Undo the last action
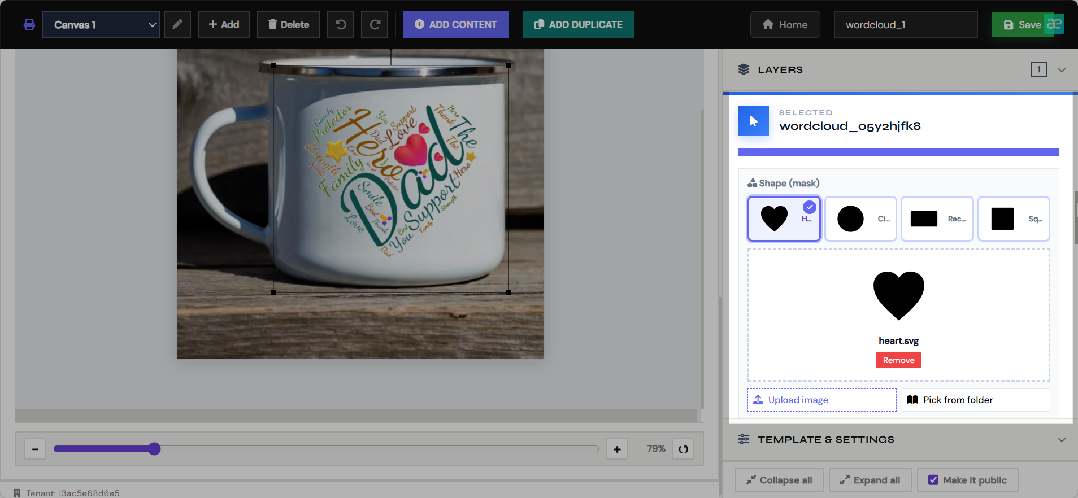Image resolution: width=1078 pixels, height=498 pixels. (341, 25)
